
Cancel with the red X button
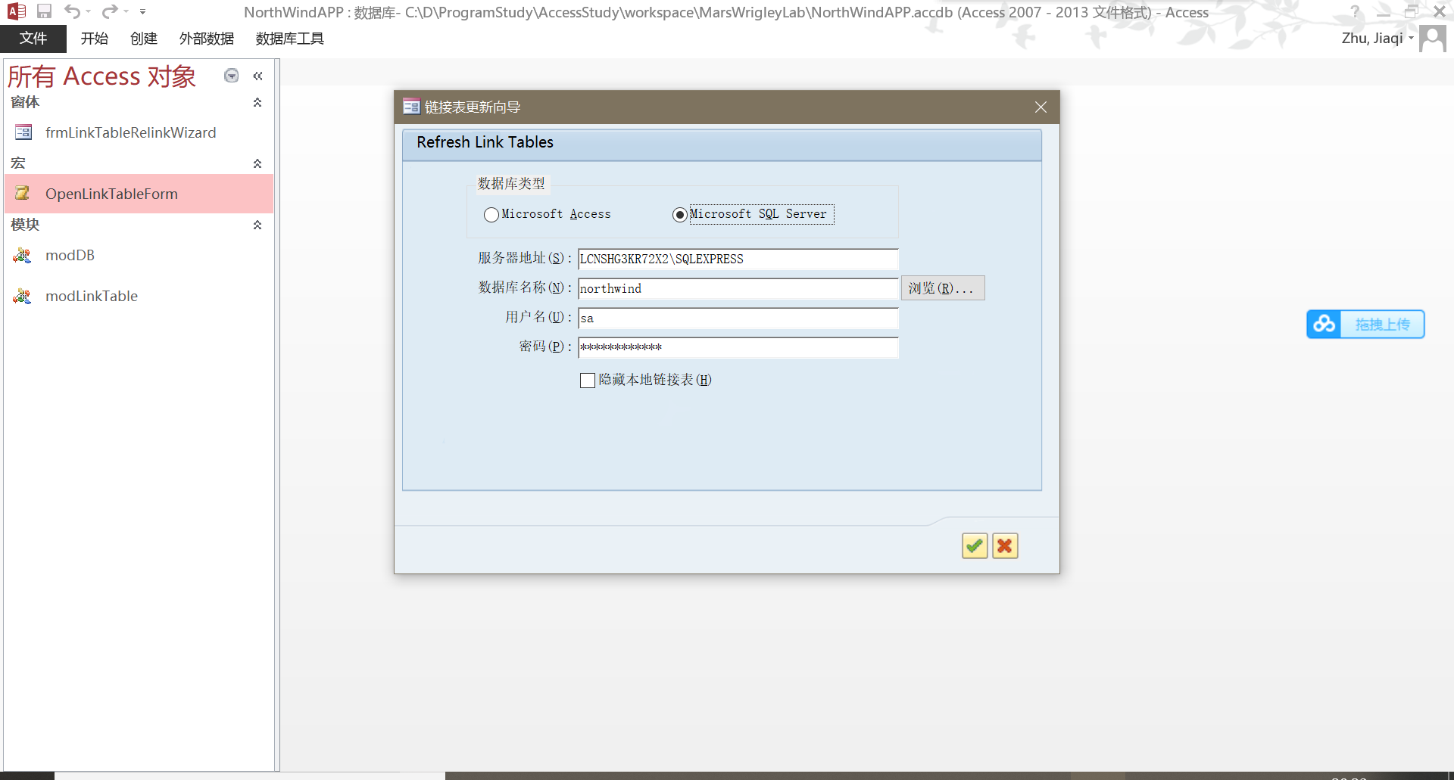pyautogui.click(x=1005, y=545)
